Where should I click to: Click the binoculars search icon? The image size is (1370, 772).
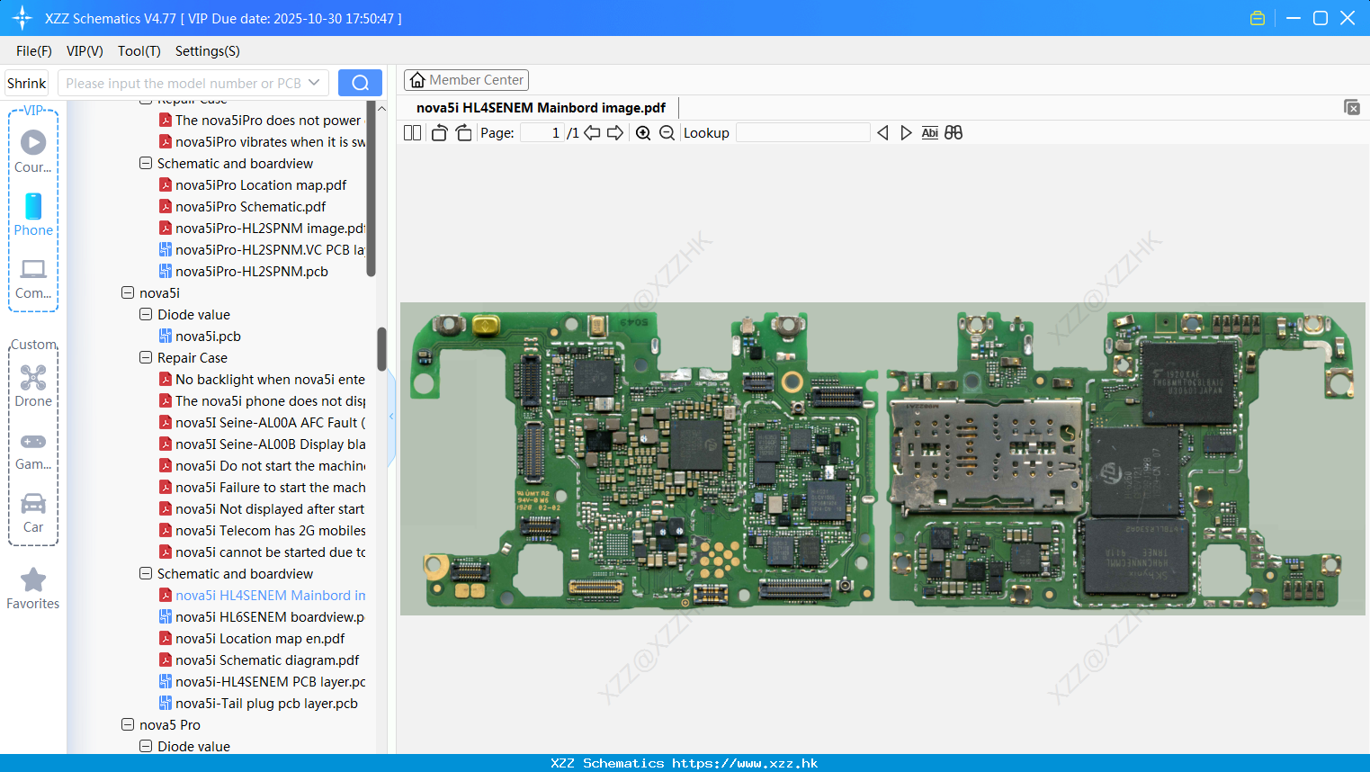point(954,133)
